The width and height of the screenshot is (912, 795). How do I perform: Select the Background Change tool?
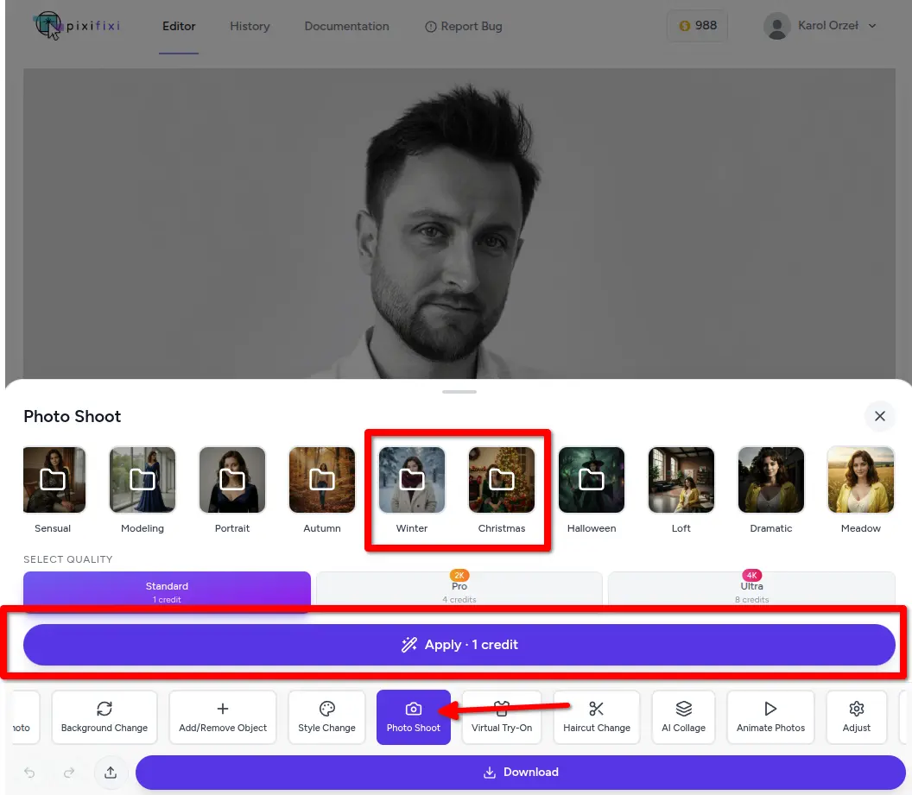(104, 717)
